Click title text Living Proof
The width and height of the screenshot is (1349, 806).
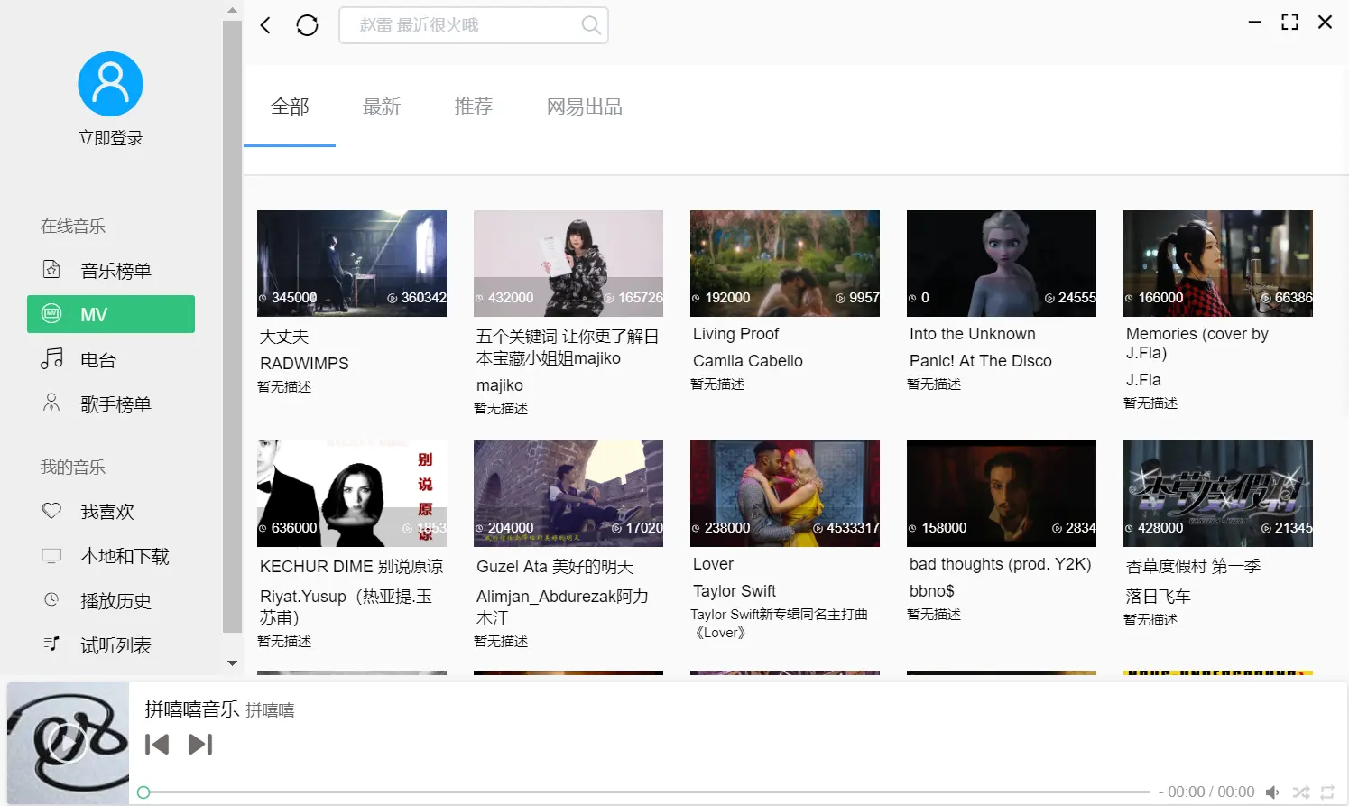pyautogui.click(x=735, y=334)
